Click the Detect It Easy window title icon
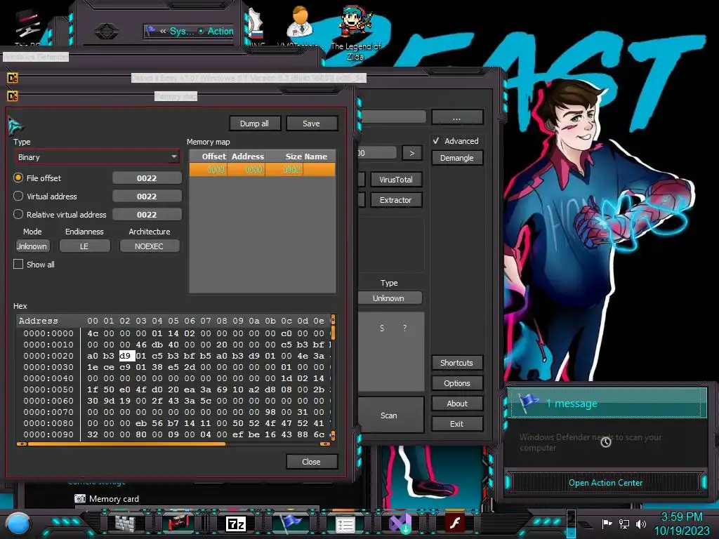Viewport: 719px width, 539px height. pyautogui.click(x=13, y=78)
